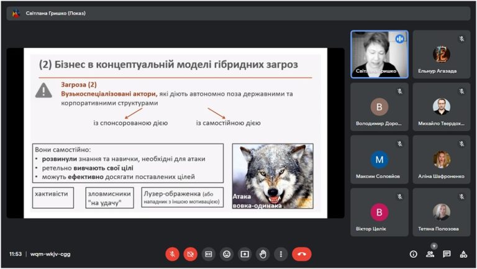
Task: Click the із спонсорованою дією label
Action: (x=130, y=123)
